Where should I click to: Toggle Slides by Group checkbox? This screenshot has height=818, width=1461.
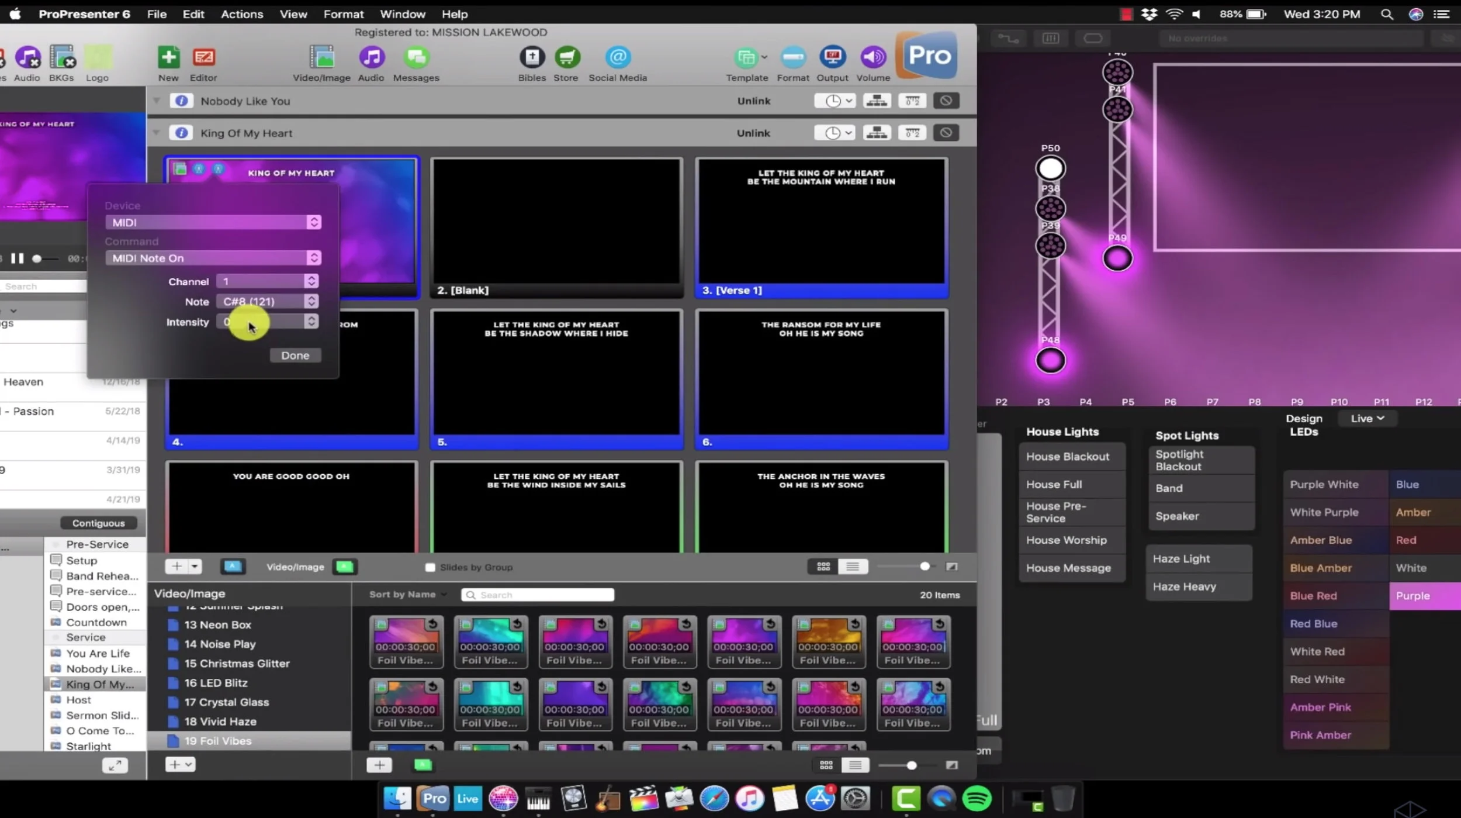[430, 567]
